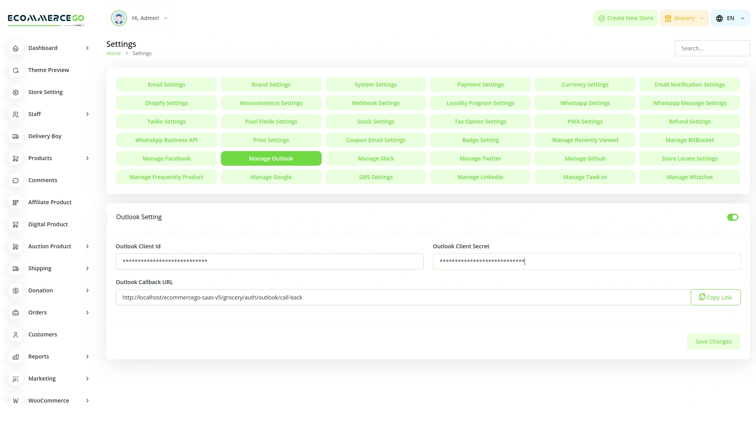Click the Comments bubble icon

[x=16, y=180]
